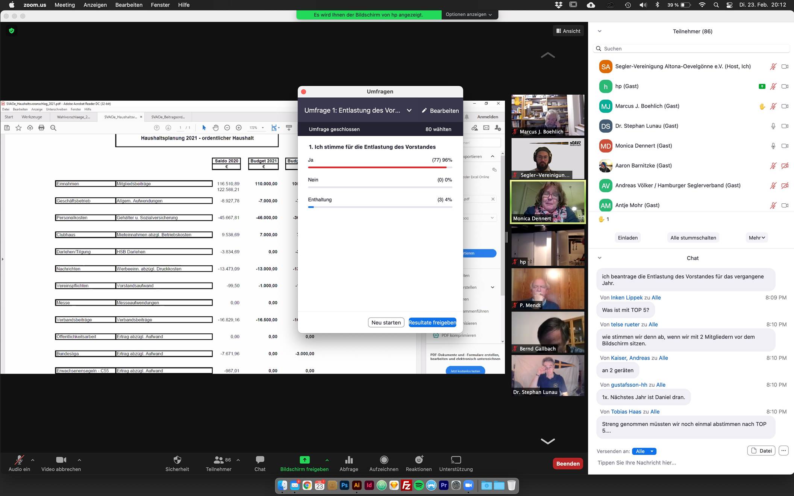Screen dimensions: 794x496
Task: Click the green encryption shield icon
Action: coord(12,31)
